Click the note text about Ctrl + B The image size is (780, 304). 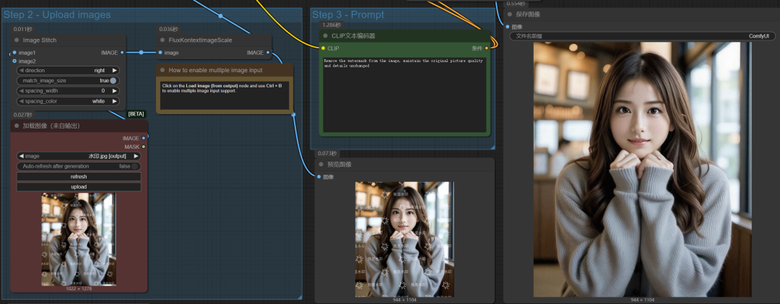click(x=225, y=95)
